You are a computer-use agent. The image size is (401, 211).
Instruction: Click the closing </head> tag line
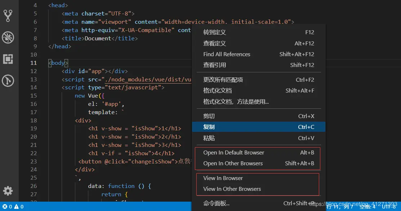point(59,46)
